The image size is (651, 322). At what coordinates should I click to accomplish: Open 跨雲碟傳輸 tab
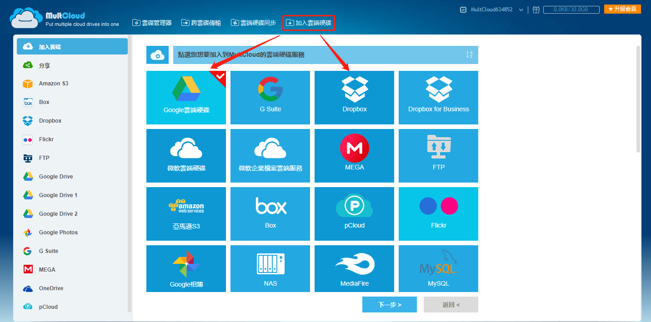(x=201, y=23)
